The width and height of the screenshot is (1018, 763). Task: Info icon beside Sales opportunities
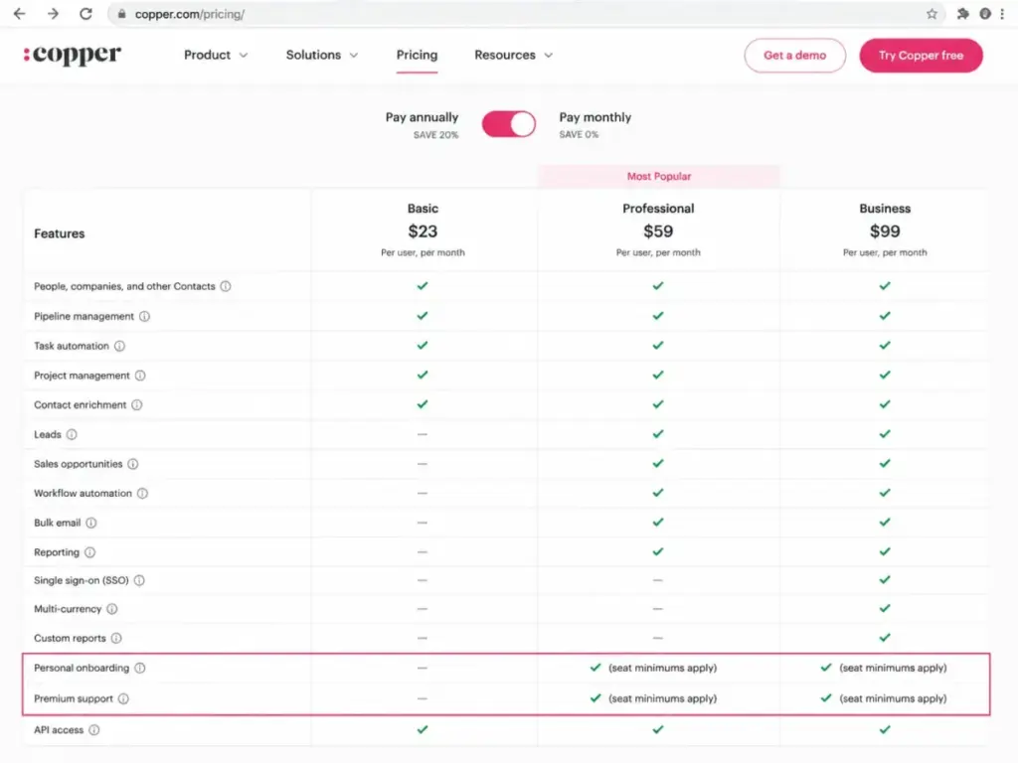[x=133, y=464]
